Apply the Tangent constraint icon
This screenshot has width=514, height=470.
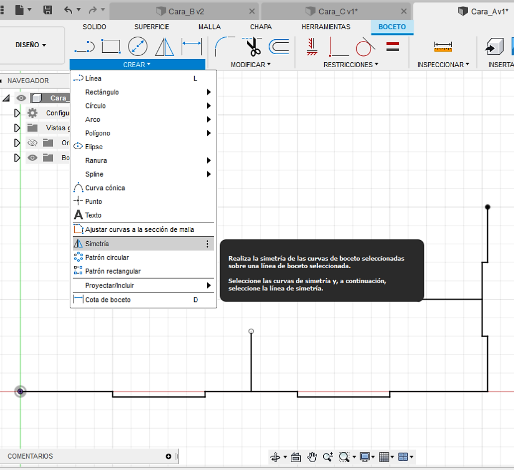(365, 46)
